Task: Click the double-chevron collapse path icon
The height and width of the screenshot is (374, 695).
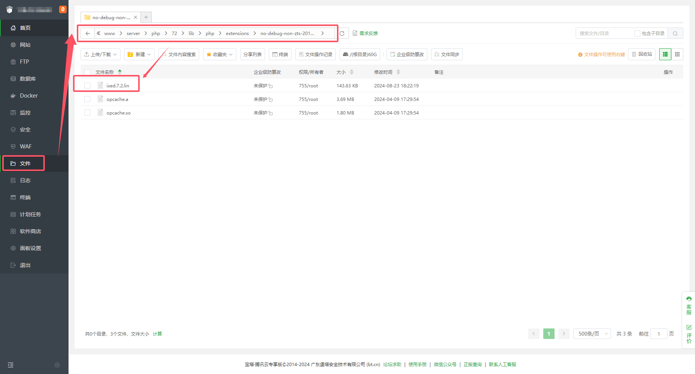Action: coord(99,33)
